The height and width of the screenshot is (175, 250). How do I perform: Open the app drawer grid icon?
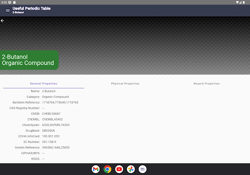pyautogui.click(x=143, y=169)
